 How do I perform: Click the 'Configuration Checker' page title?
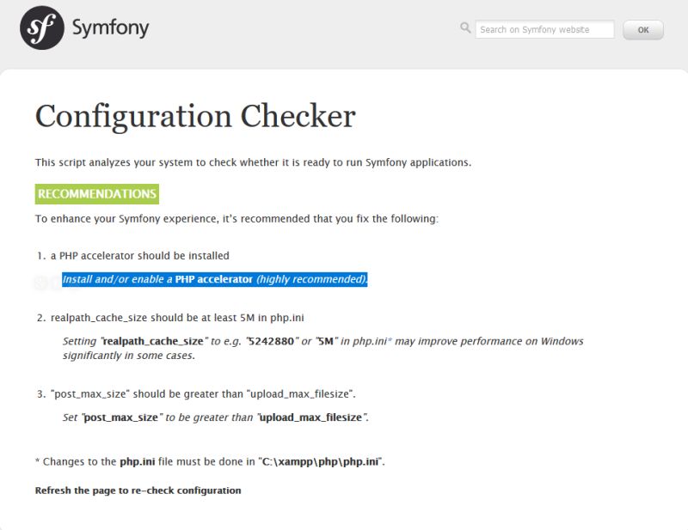tap(194, 116)
